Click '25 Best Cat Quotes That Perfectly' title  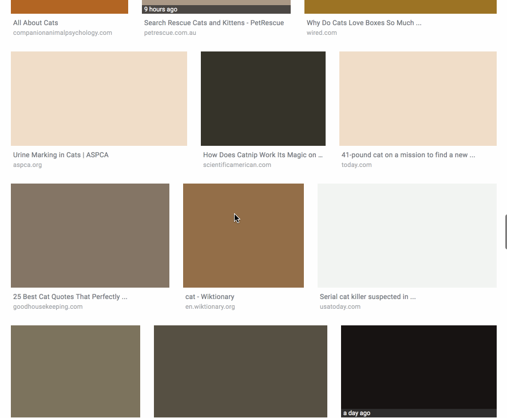coord(70,297)
